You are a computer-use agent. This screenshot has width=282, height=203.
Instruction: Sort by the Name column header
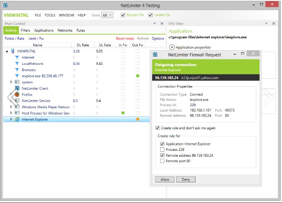click(38, 45)
